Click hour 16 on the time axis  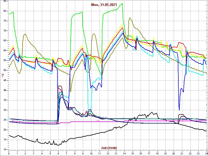[x=141, y=153]
